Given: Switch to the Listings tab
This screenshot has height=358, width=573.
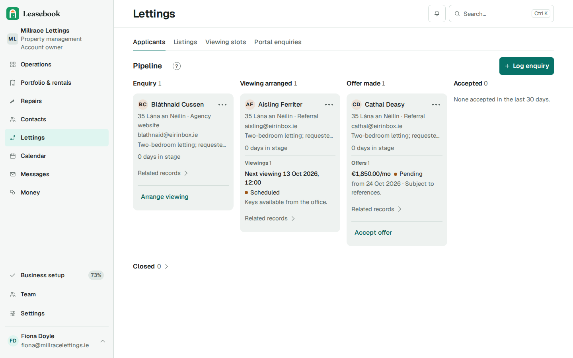Looking at the screenshot, I should click(185, 42).
